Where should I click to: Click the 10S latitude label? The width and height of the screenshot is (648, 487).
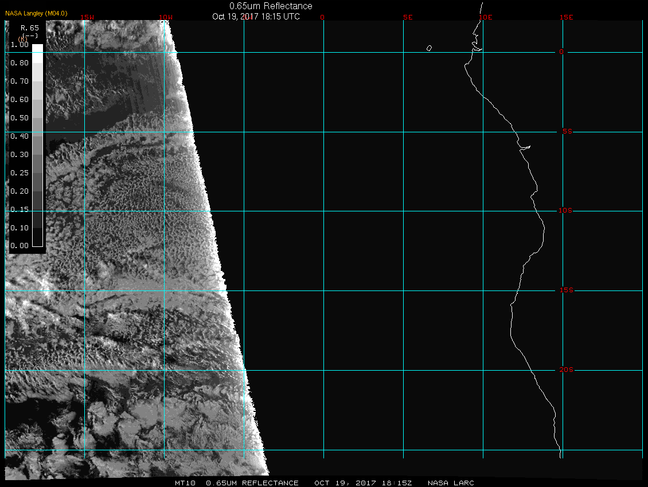565,211
